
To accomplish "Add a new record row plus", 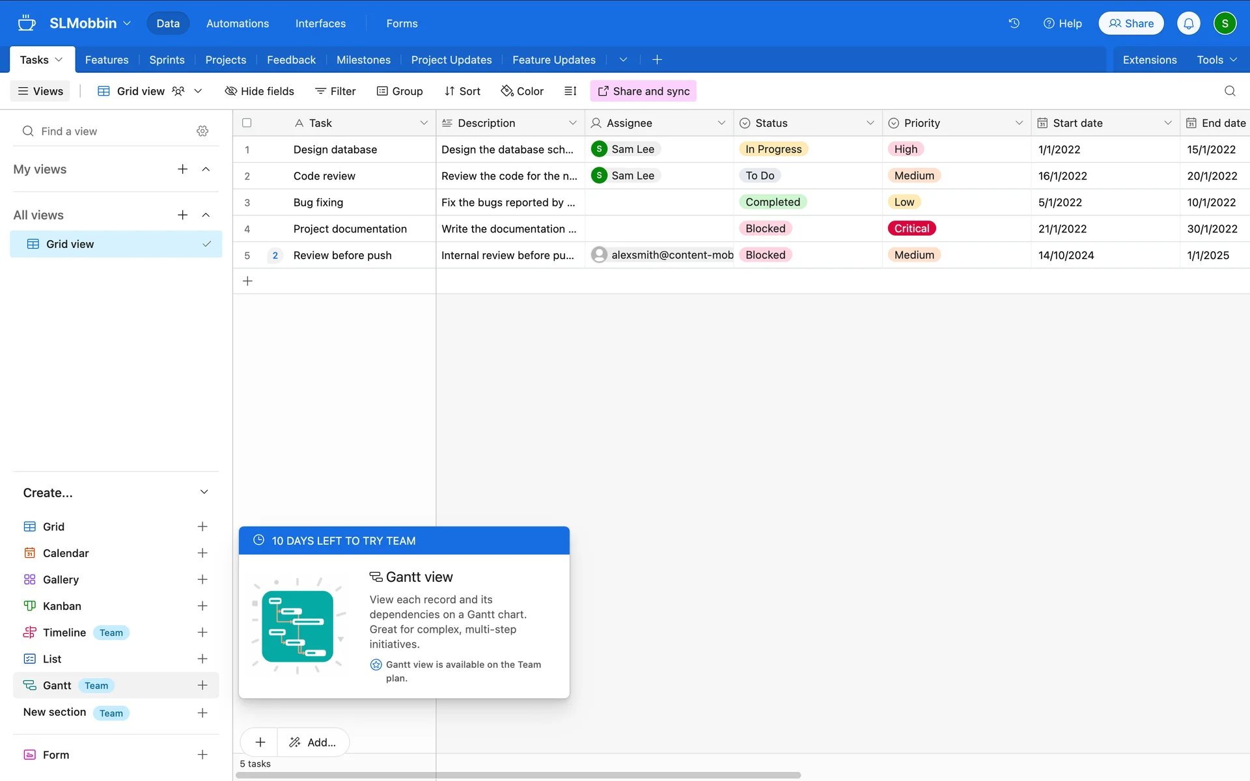I will pyautogui.click(x=247, y=281).
